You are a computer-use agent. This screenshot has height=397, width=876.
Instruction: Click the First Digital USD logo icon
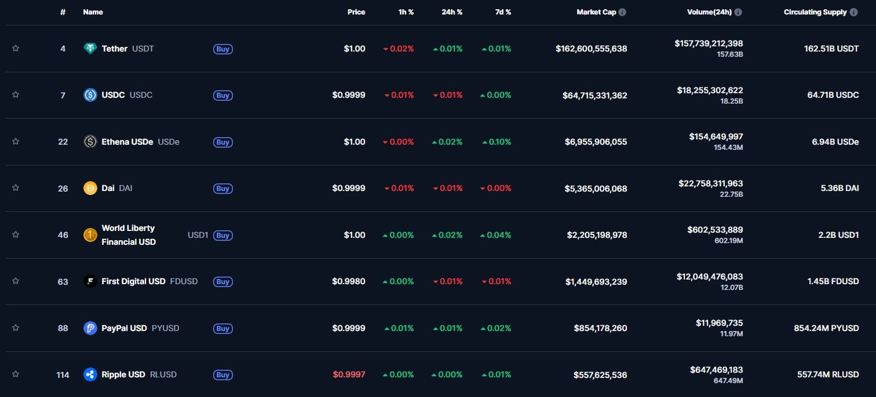[x=90, y=281]
